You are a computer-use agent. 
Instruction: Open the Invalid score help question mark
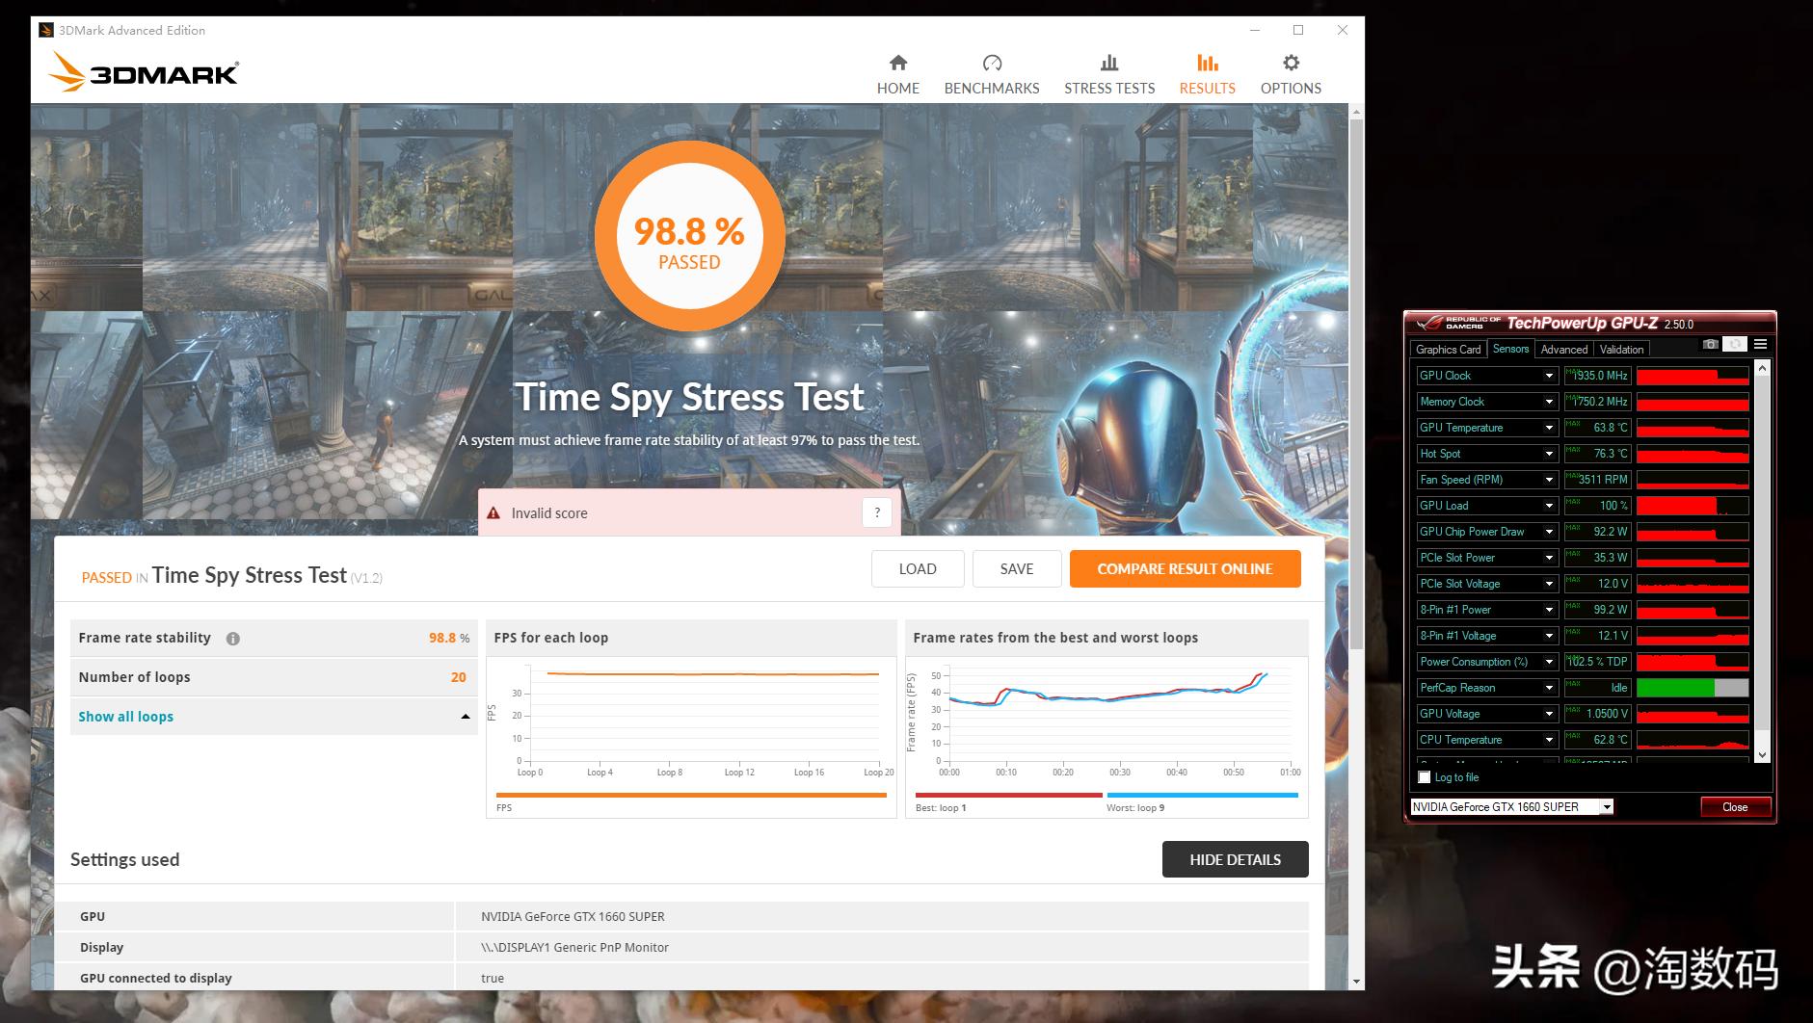pos(877,512)
